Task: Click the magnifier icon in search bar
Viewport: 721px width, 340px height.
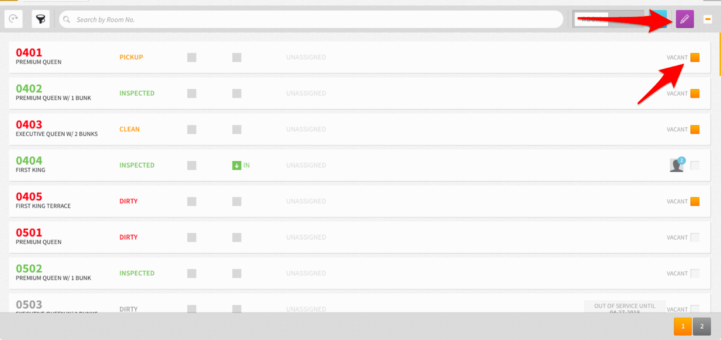Action: pyautogui.click(x=67, y=20)
